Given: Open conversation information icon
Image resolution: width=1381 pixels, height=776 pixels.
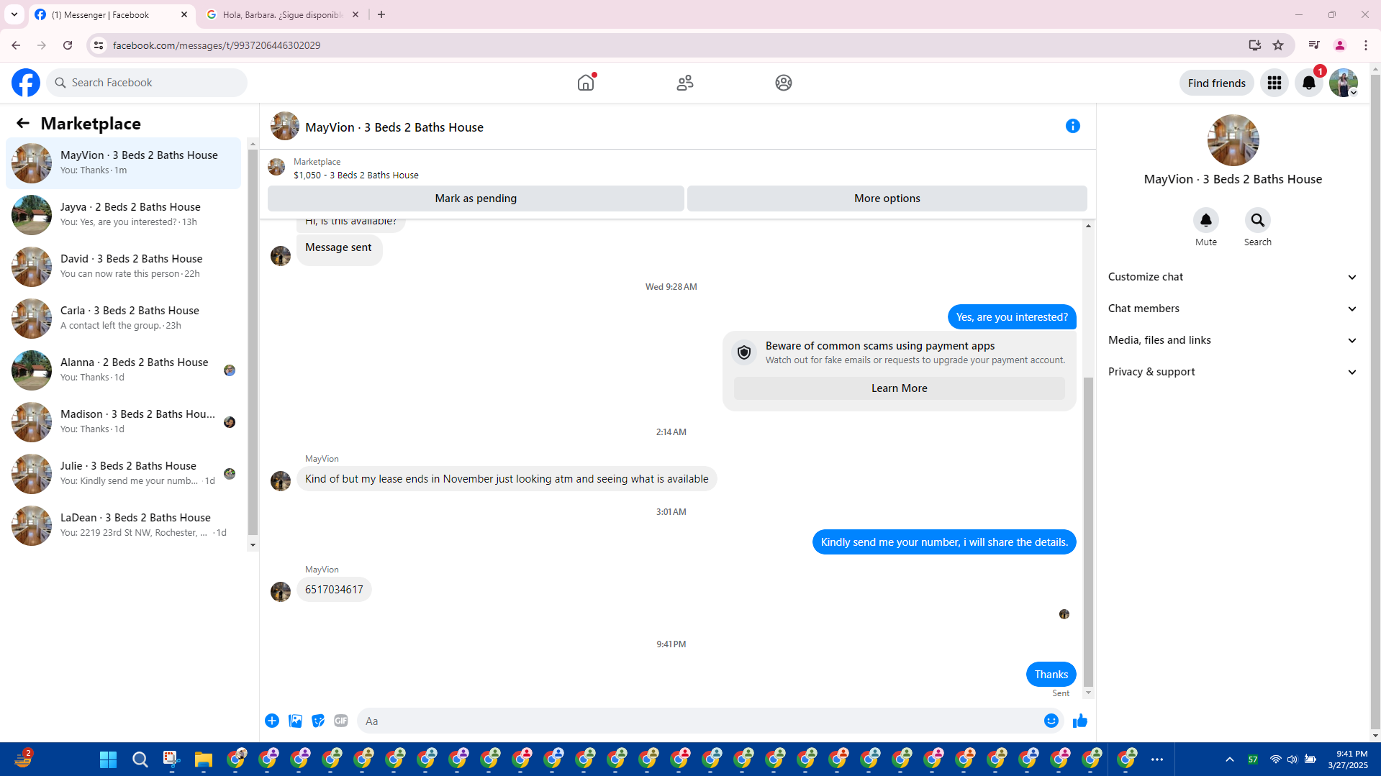Looking at the screenshot, I should pos(1073,126).
